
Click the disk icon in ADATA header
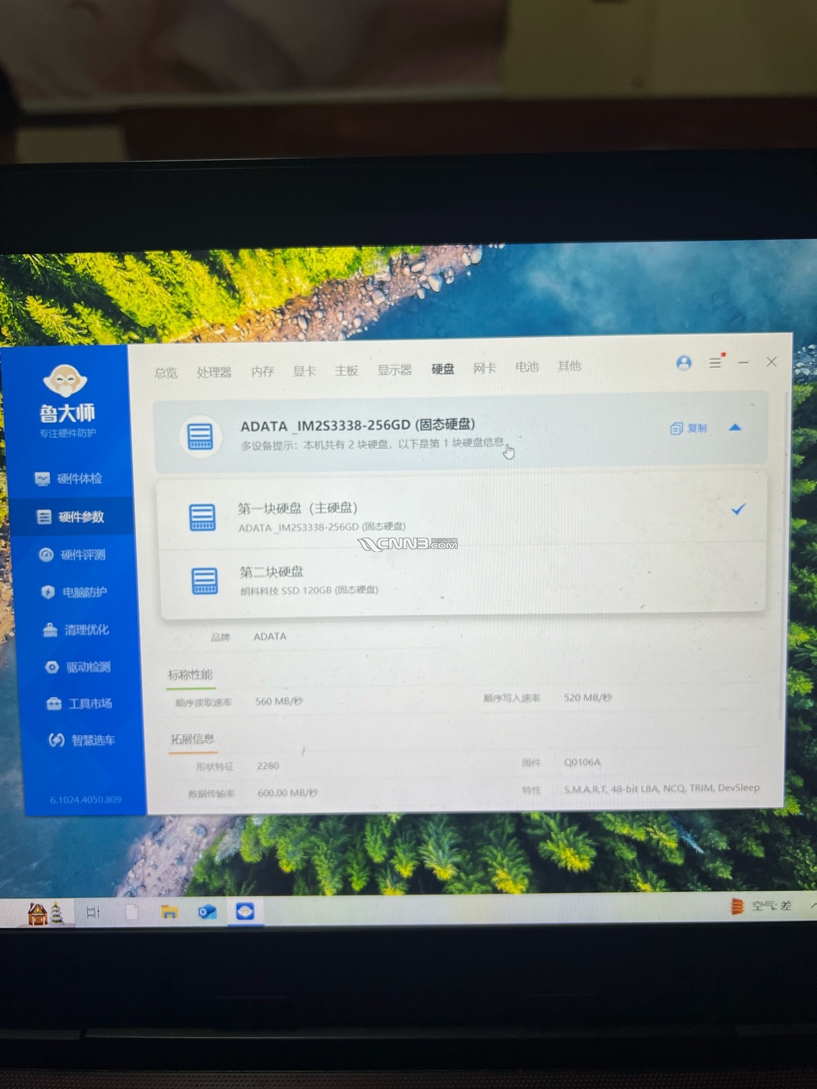pyautogui.click(x=200, y=436)
